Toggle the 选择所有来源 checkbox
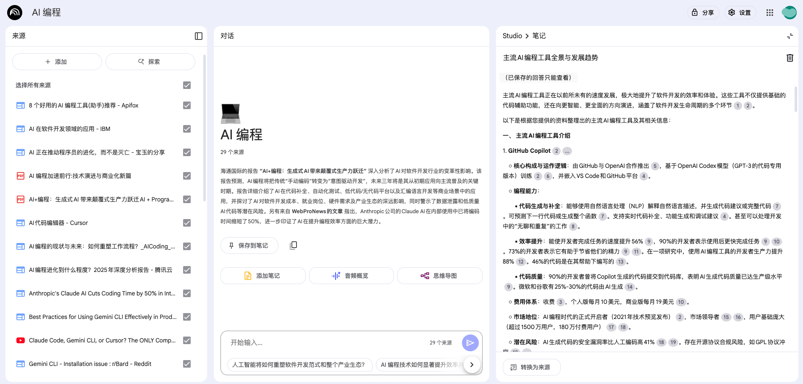The image size is (803, 384). coord(187,85)
